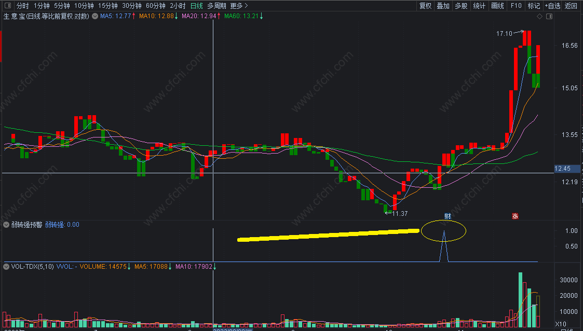Click the 16.56 price axis label
This screenshot has height=331, width=583.
(x=570, y=46)
